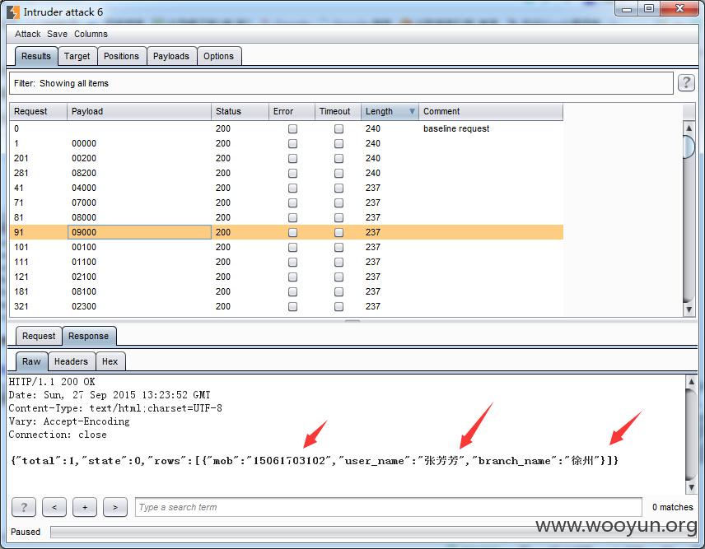The height and width of the screenshot is (549, 705).
Task: Click the Burp Intruder window icon
Action: [12, 12]
